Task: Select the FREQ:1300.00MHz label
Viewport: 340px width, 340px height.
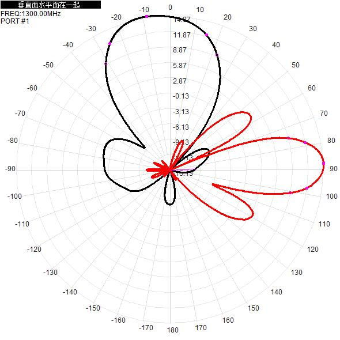Action: click(31, 14)
